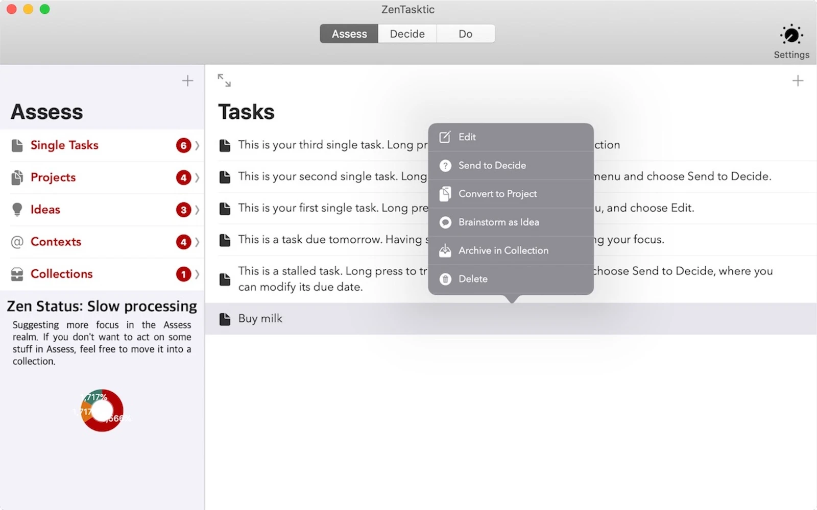Click the document icon of third single task
This screenshot has width=817, height=510.
(x=225, y=145)
